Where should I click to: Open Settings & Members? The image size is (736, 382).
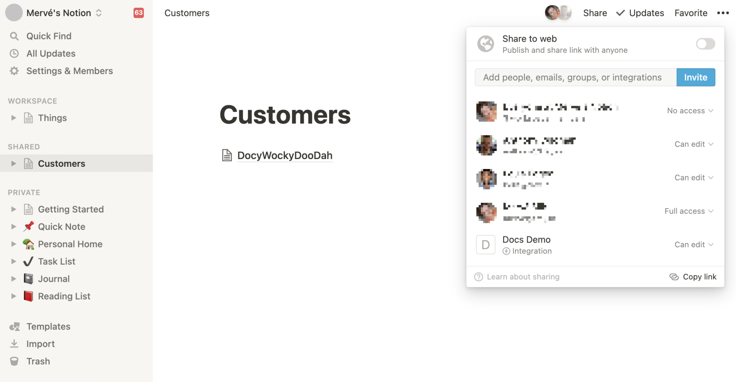(x=70, y=71)
